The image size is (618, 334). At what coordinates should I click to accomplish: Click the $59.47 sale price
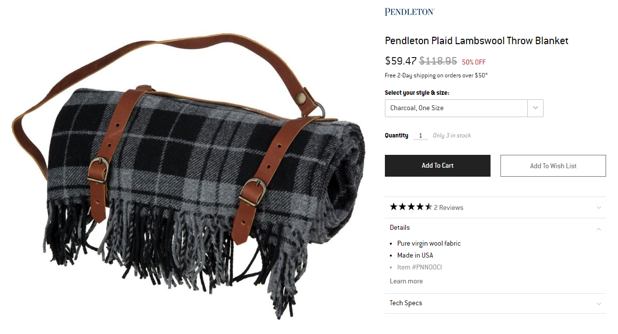pyautogui.click(x=401, y=61)
